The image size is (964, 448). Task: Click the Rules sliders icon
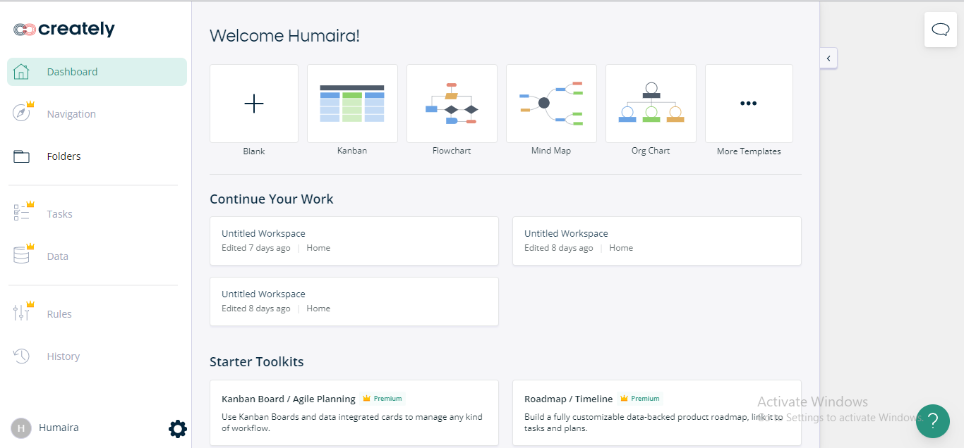point(22,313)
